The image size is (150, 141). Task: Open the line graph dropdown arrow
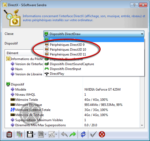[56, 134]
